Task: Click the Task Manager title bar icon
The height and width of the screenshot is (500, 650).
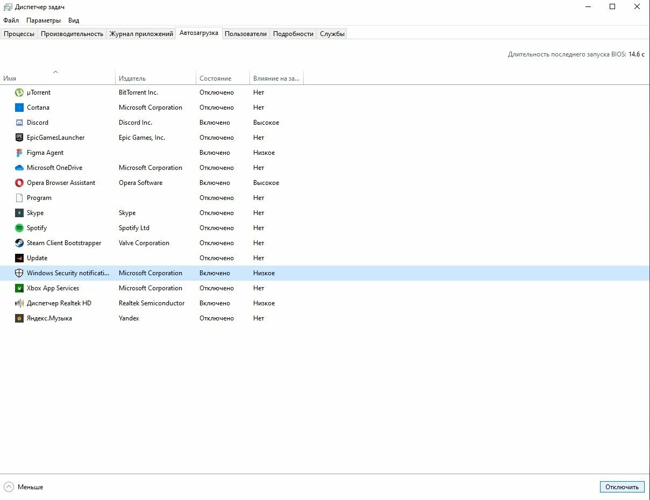Action: pos(8,7)
